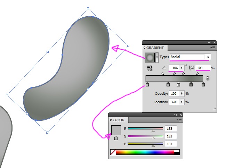
Task: Collapse the Color panel with the double-arrow icon
Action: pyautogui.click(x=175, y=115)
